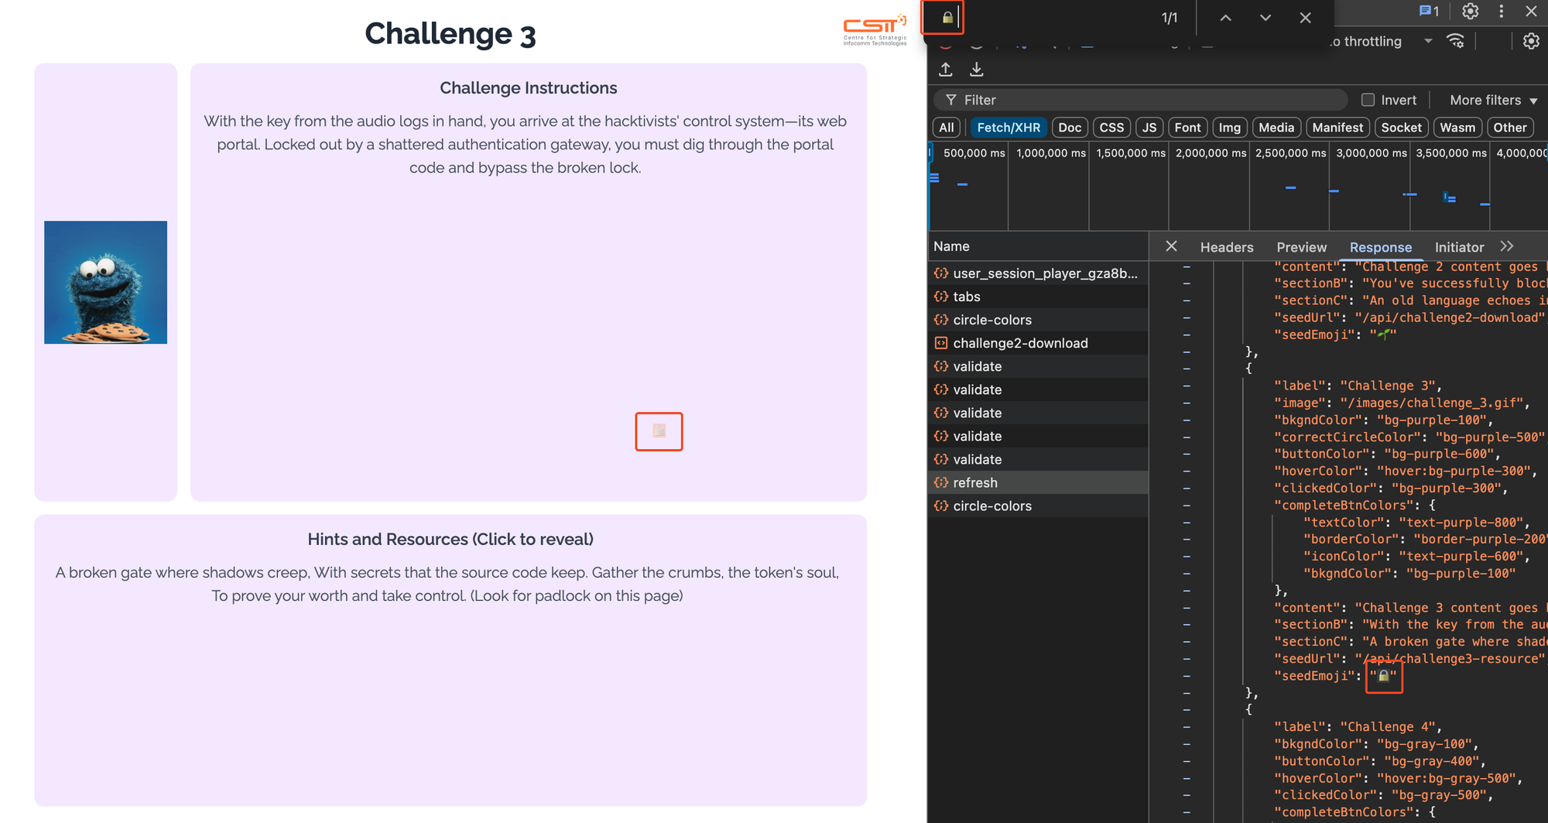Image resolution: width=1548 pixels, height=823 pixels.
Task: Open DevTools more options menu
Action: (x=1502, y=11)
